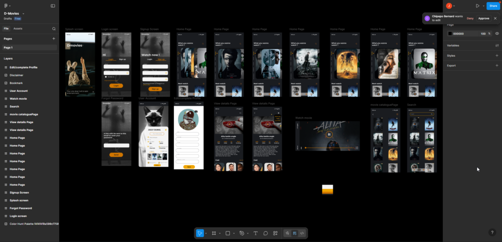This screenshot has width=502, height=242.
Task: Select the Frame tool
Action: (x=214, y=233)
